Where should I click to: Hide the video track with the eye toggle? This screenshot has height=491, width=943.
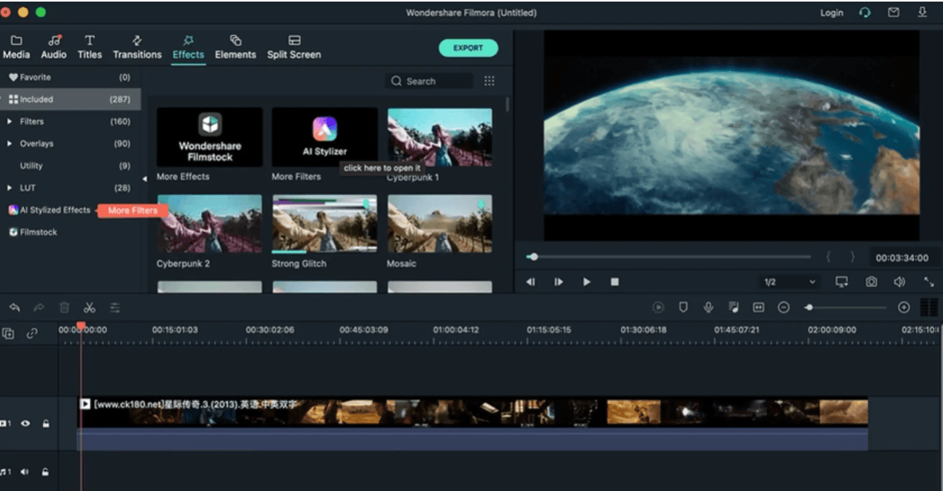click(26, 423)
